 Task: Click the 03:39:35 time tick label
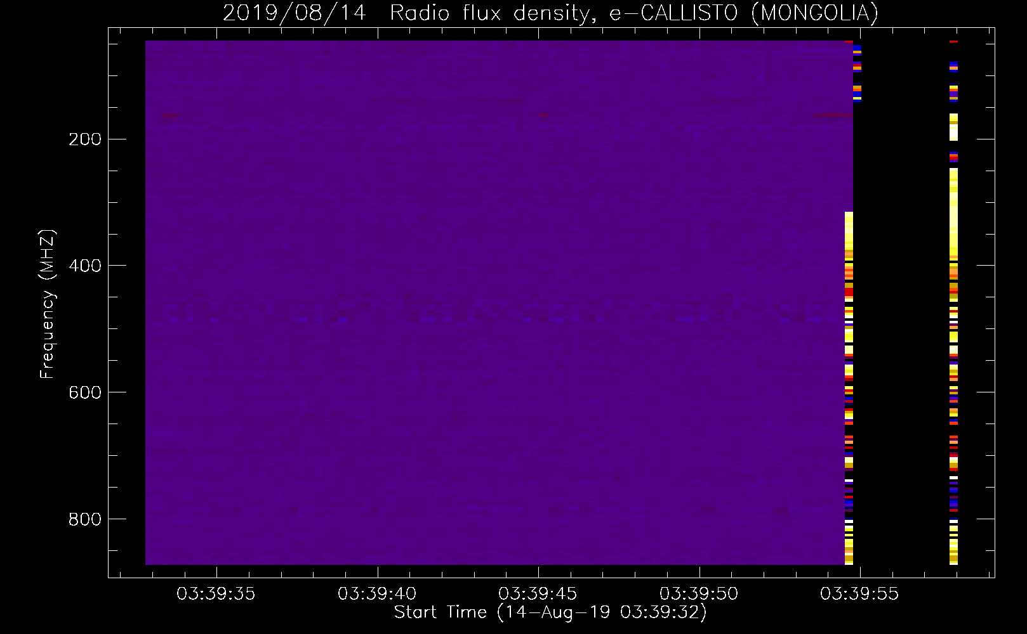[x=216, y=594]
